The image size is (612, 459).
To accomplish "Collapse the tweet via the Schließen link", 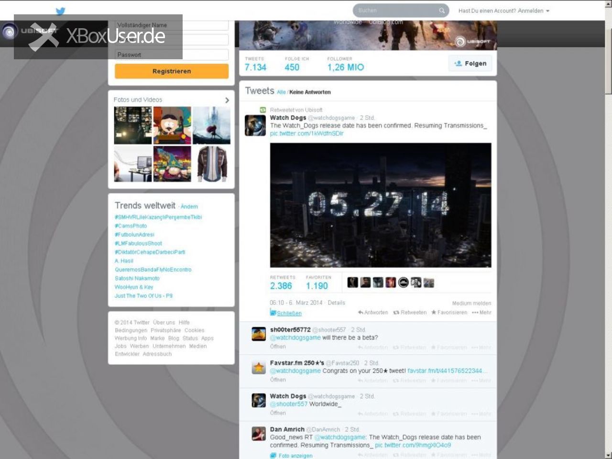I will click(289, 313).
